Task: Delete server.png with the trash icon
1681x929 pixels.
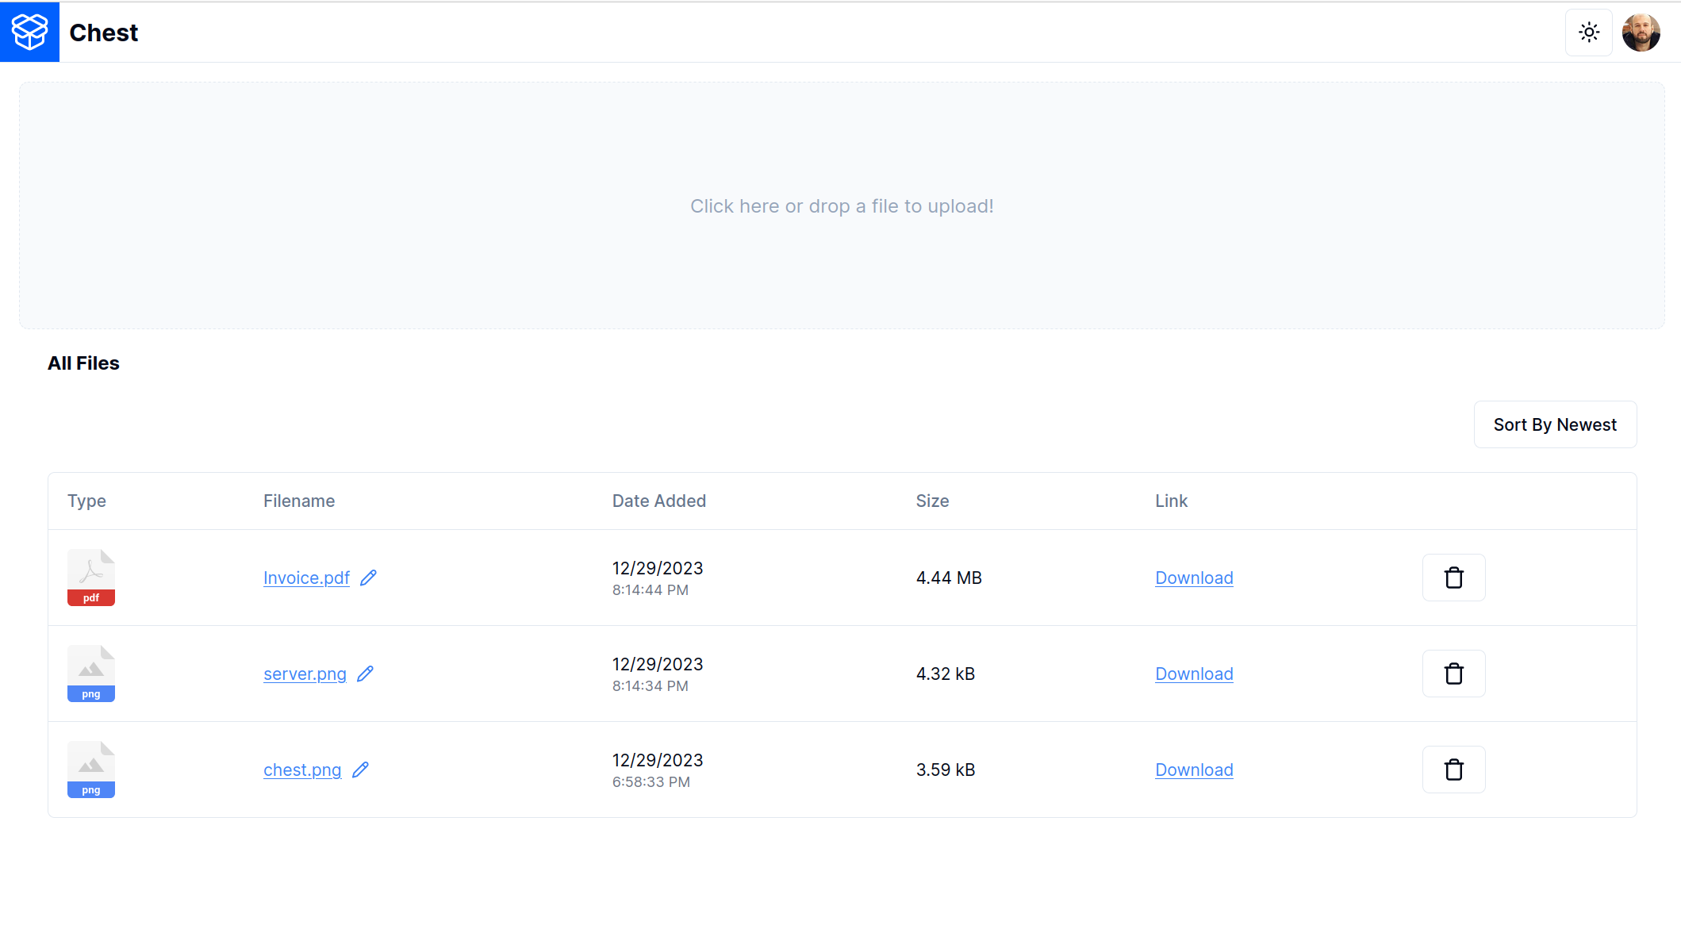Action: point(1453,674)
